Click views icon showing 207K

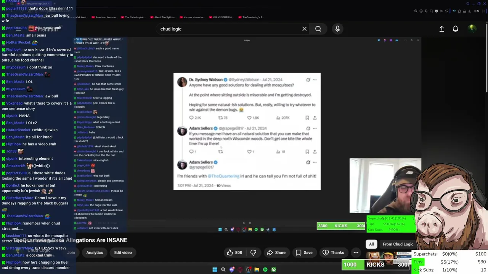point(278,118)
